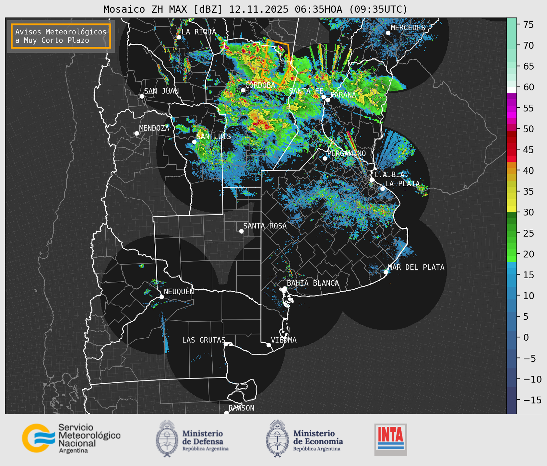
Task: Click the NEUQUÉN city marker dot
Action: click(161, 297)
